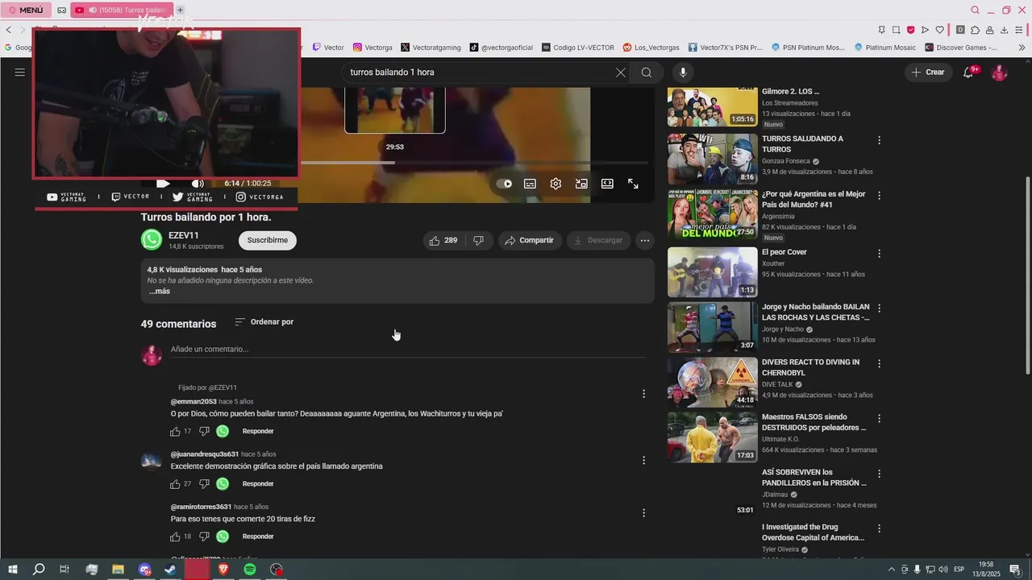Open the YouTube hamburger guide menu
The height and width of the screenshot is (580, 1032).
pos(19,72)
